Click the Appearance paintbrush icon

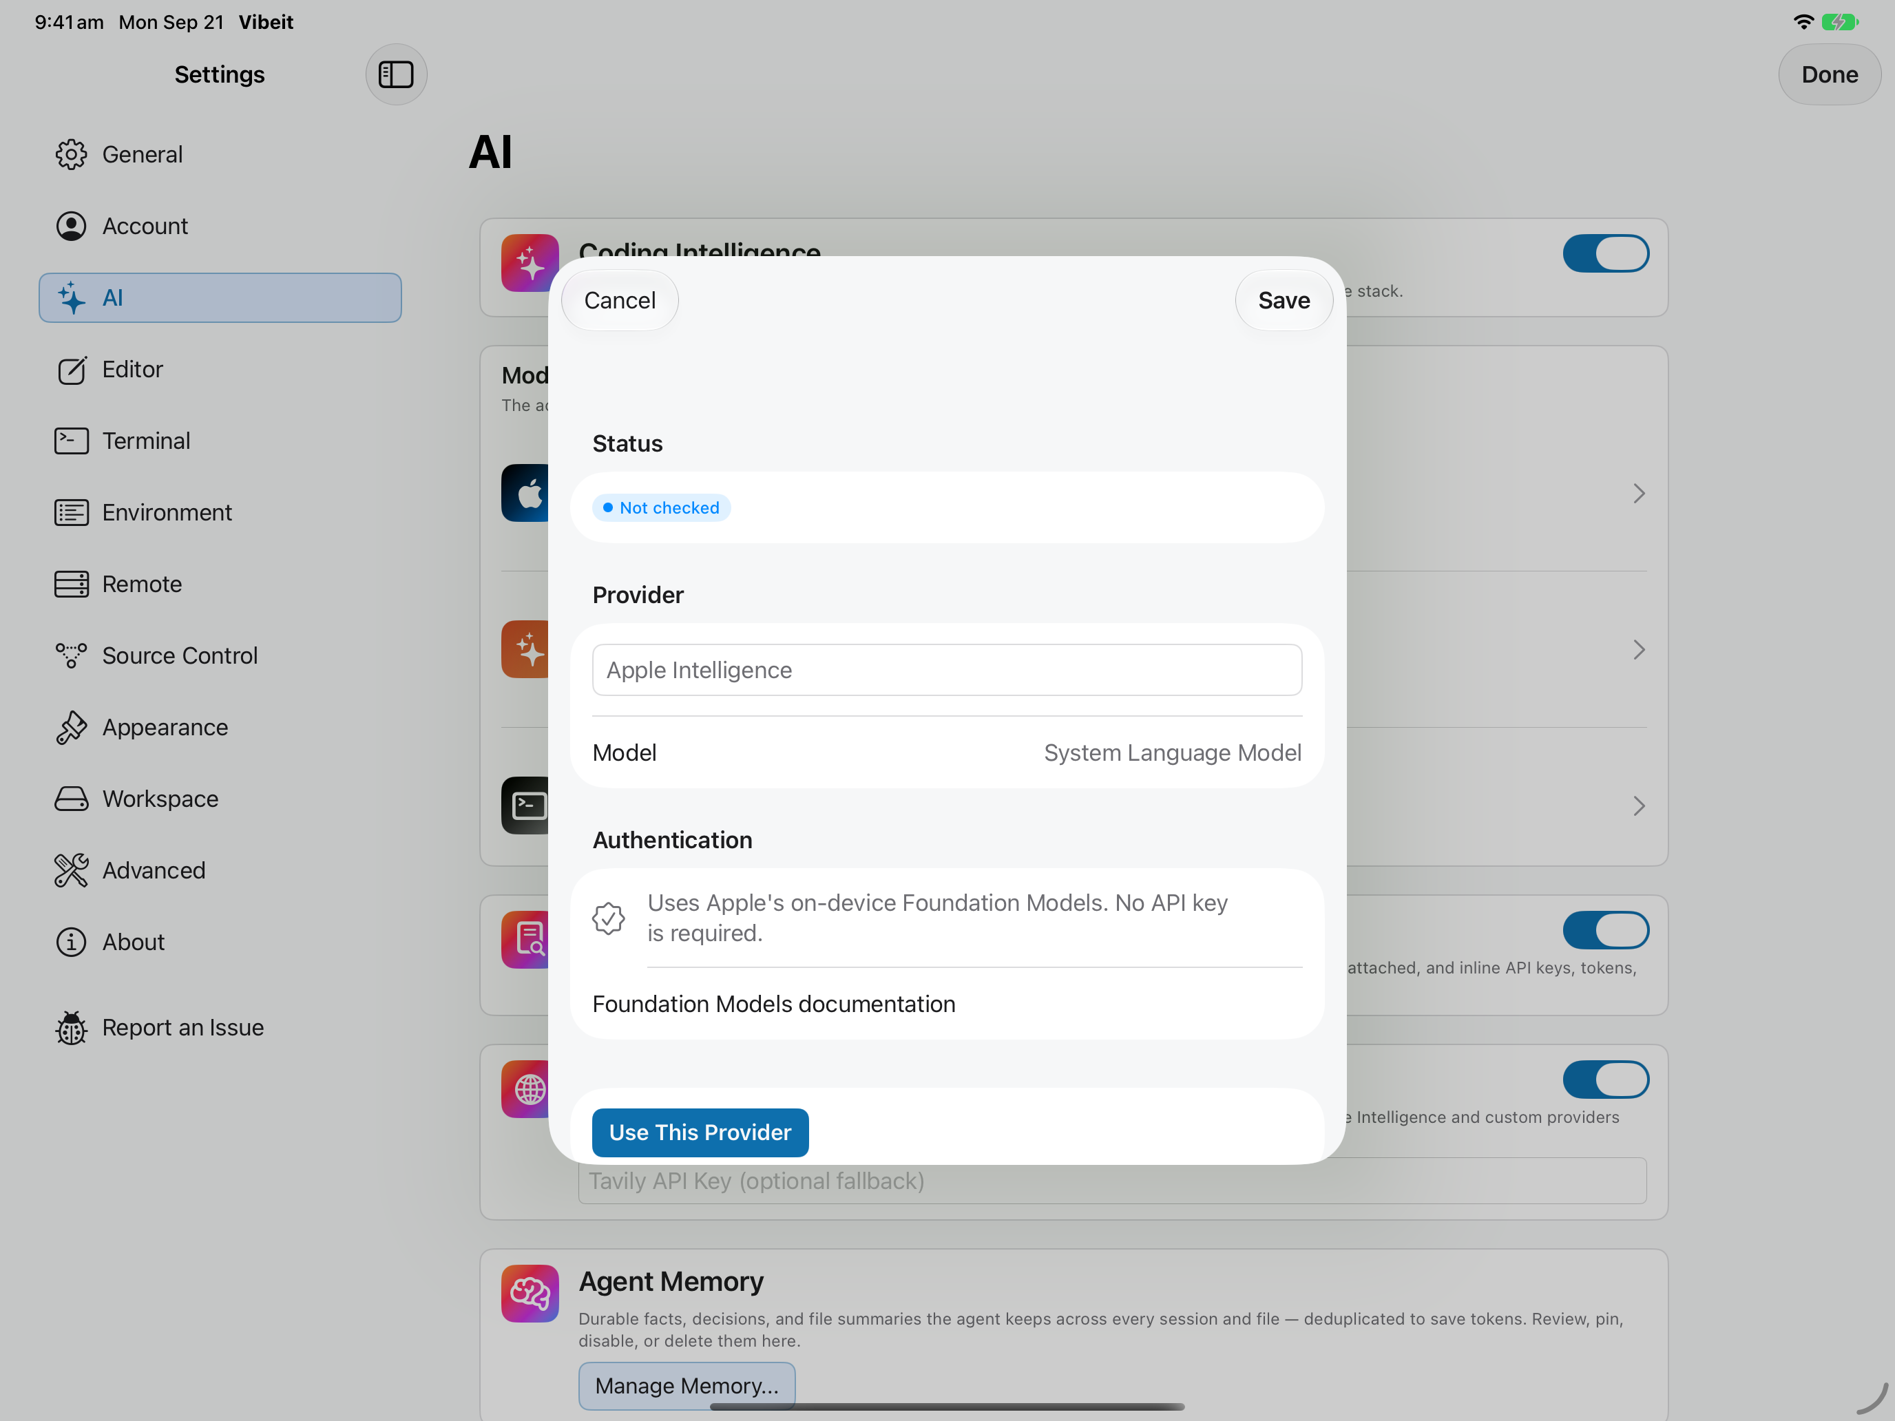(x=71, y=727)
